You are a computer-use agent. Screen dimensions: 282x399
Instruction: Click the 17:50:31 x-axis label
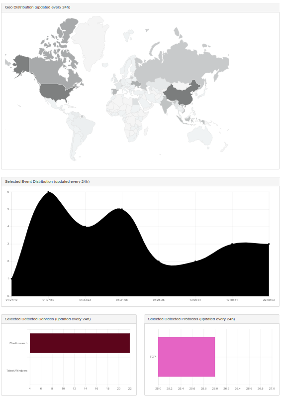(232, 300)
